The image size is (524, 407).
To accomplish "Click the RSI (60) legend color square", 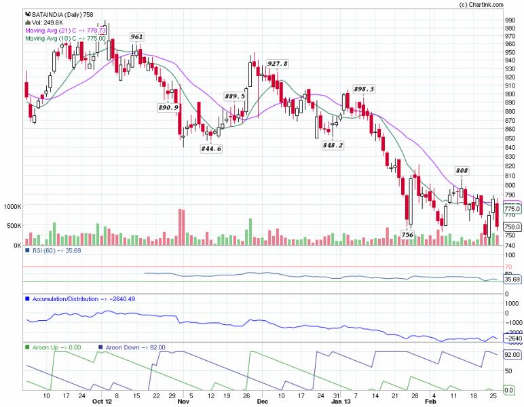I will (27, 250).
